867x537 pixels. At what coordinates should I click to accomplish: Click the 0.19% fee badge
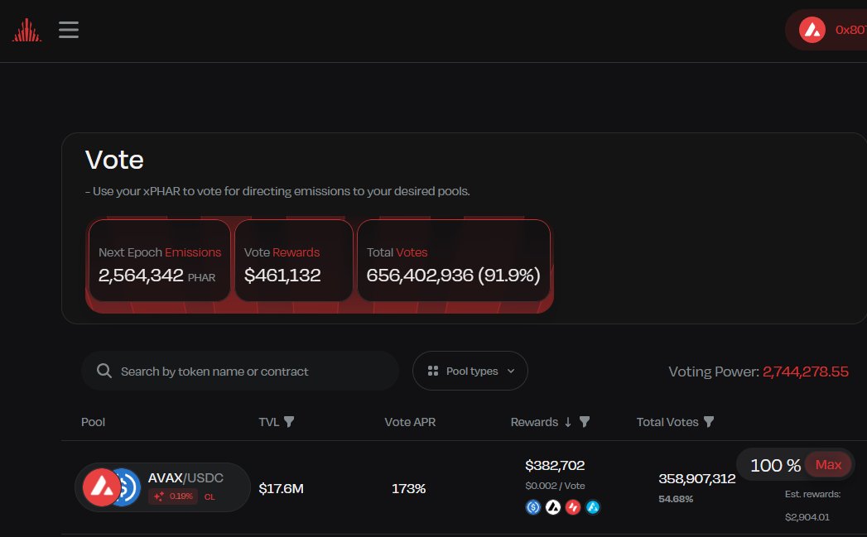pos(173,496)
